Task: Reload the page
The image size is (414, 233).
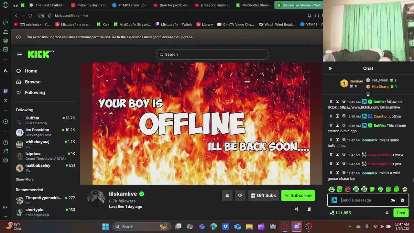Action: tap(30, 16)
